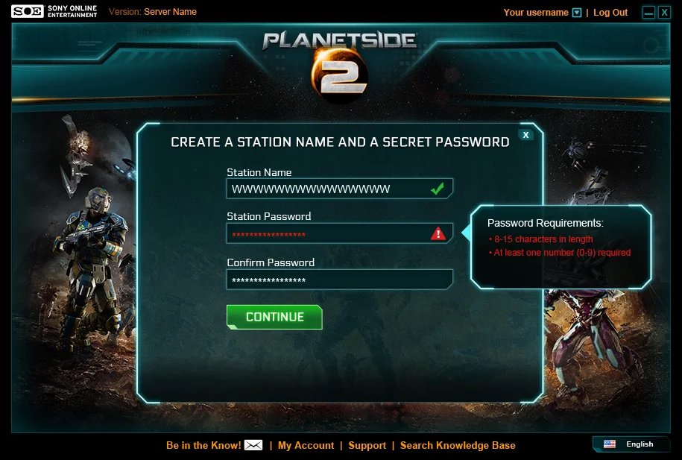Click the red password warning triangle icon

pyautogui.click(x=438, y=233)
